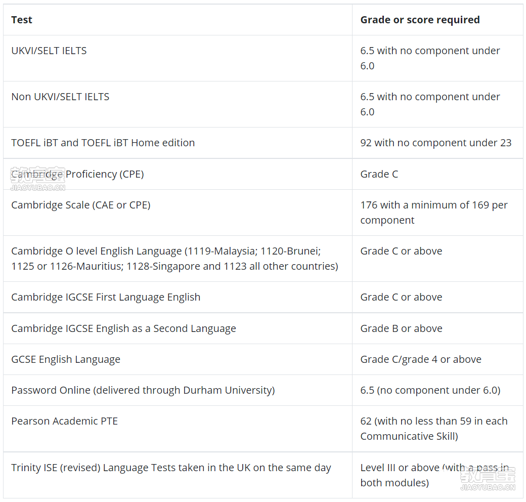
Task: Click the JIAOYUBAO.CN watermark logo at left
Action: pyautogui.click(x=37, y=179)
